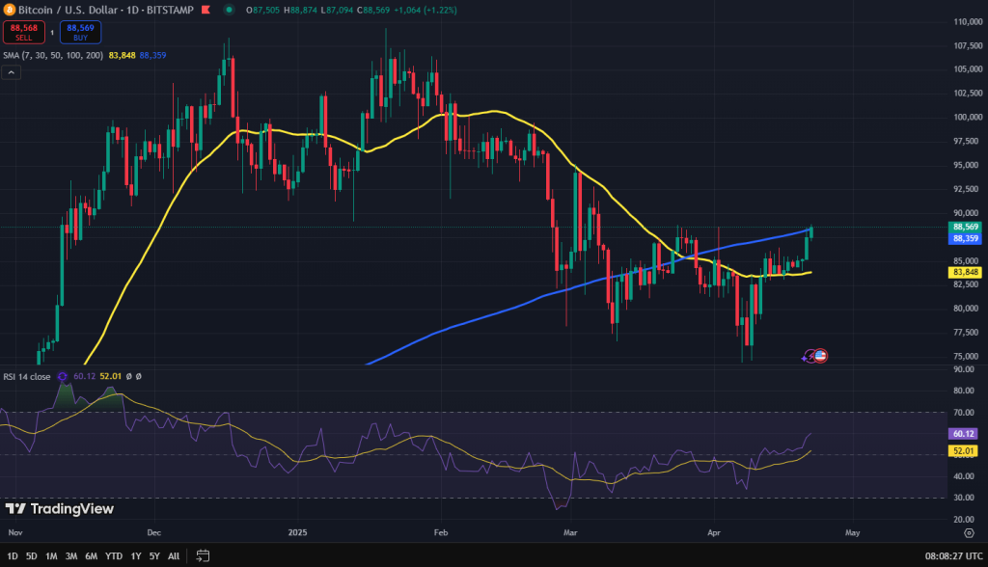The height and width of the screenshot is (567, 988).
Task: Select the 1D time range
Action: 12,555
